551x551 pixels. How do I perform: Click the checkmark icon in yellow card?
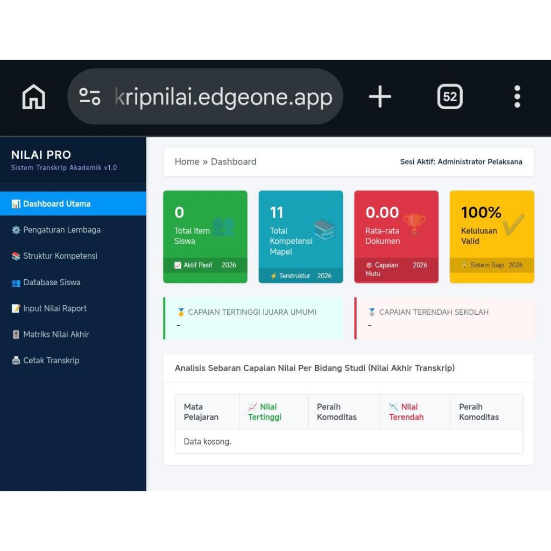click(513, 224)
